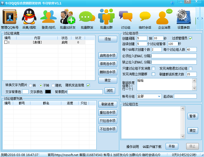204x157 pixels.
Task: Open the 批量群发 chat bubble icon
Action: (x=87, y=17)
